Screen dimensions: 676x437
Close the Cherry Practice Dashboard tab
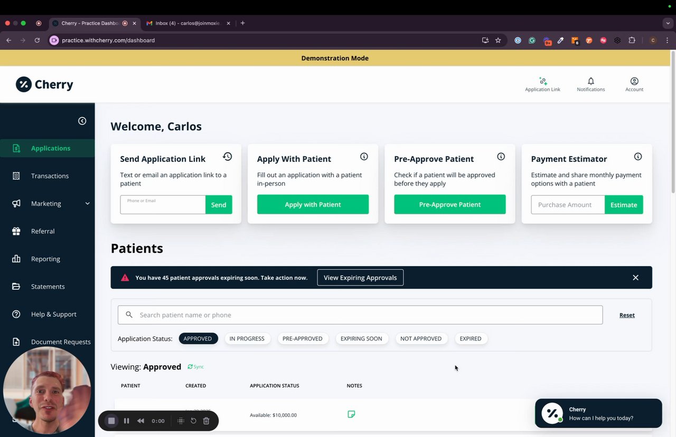[134, 23]
